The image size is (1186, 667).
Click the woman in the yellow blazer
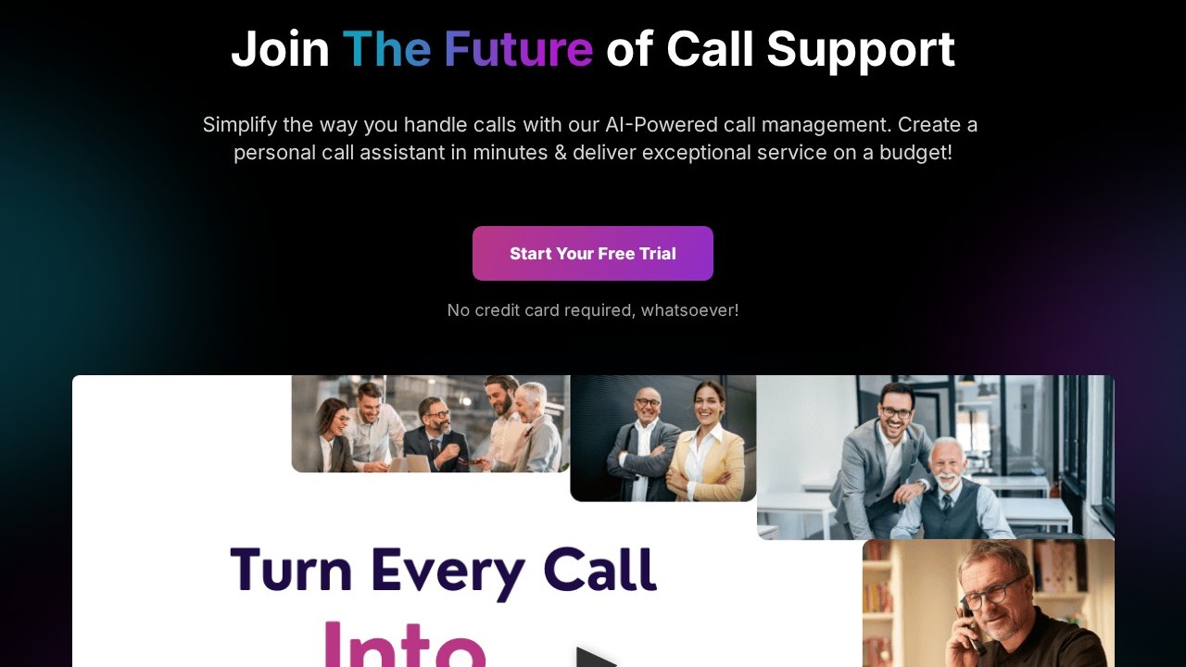[709, 442]
